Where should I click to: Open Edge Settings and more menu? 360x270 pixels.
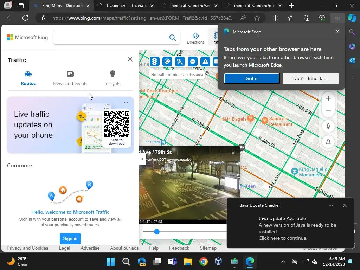tap(337, 18)
